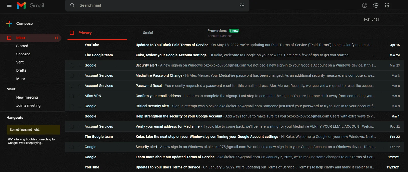Select checkbox for Atlas VPN email
Viewport: 408px width, 172px height.
72,96
